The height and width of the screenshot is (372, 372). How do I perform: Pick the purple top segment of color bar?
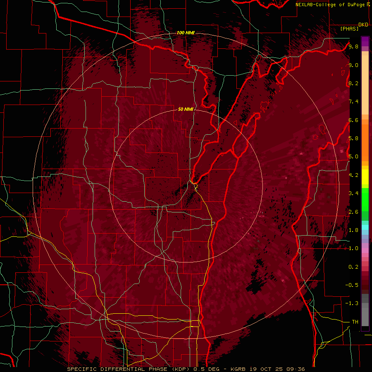coord(365,41)
